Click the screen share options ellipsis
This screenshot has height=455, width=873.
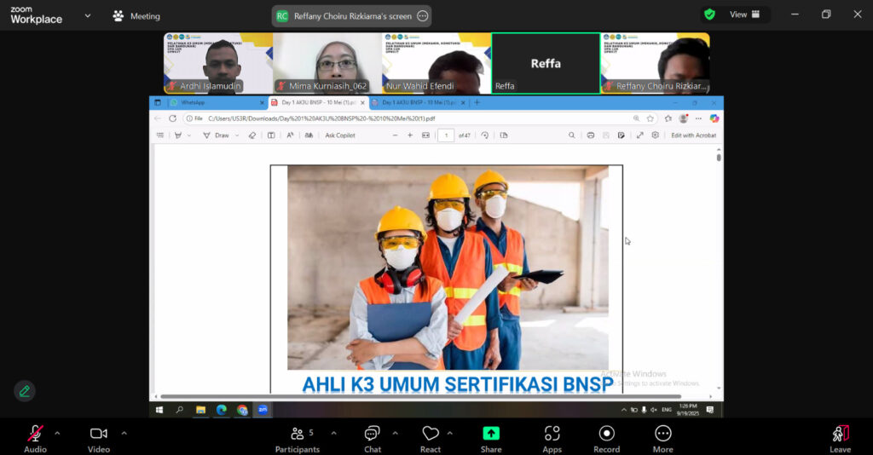point(421,16)
